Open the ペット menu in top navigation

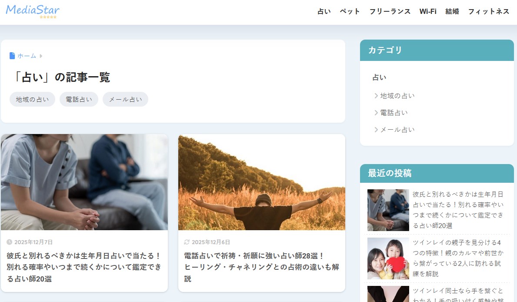pos(350,11)
